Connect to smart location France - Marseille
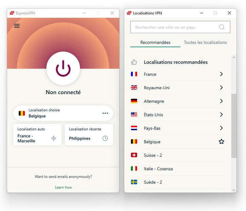Viewport: 246px width, 211px height. click(37, 135)
